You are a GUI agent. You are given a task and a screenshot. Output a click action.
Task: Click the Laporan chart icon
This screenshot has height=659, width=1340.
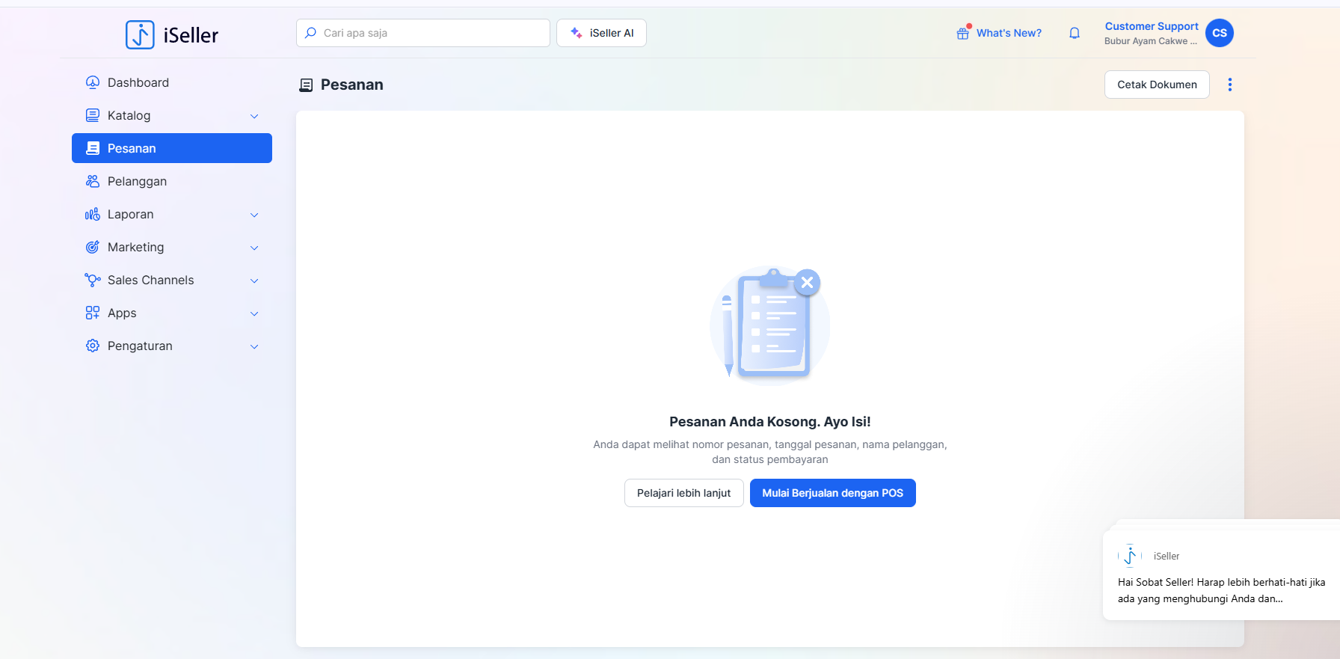click(x=93, y=214)
